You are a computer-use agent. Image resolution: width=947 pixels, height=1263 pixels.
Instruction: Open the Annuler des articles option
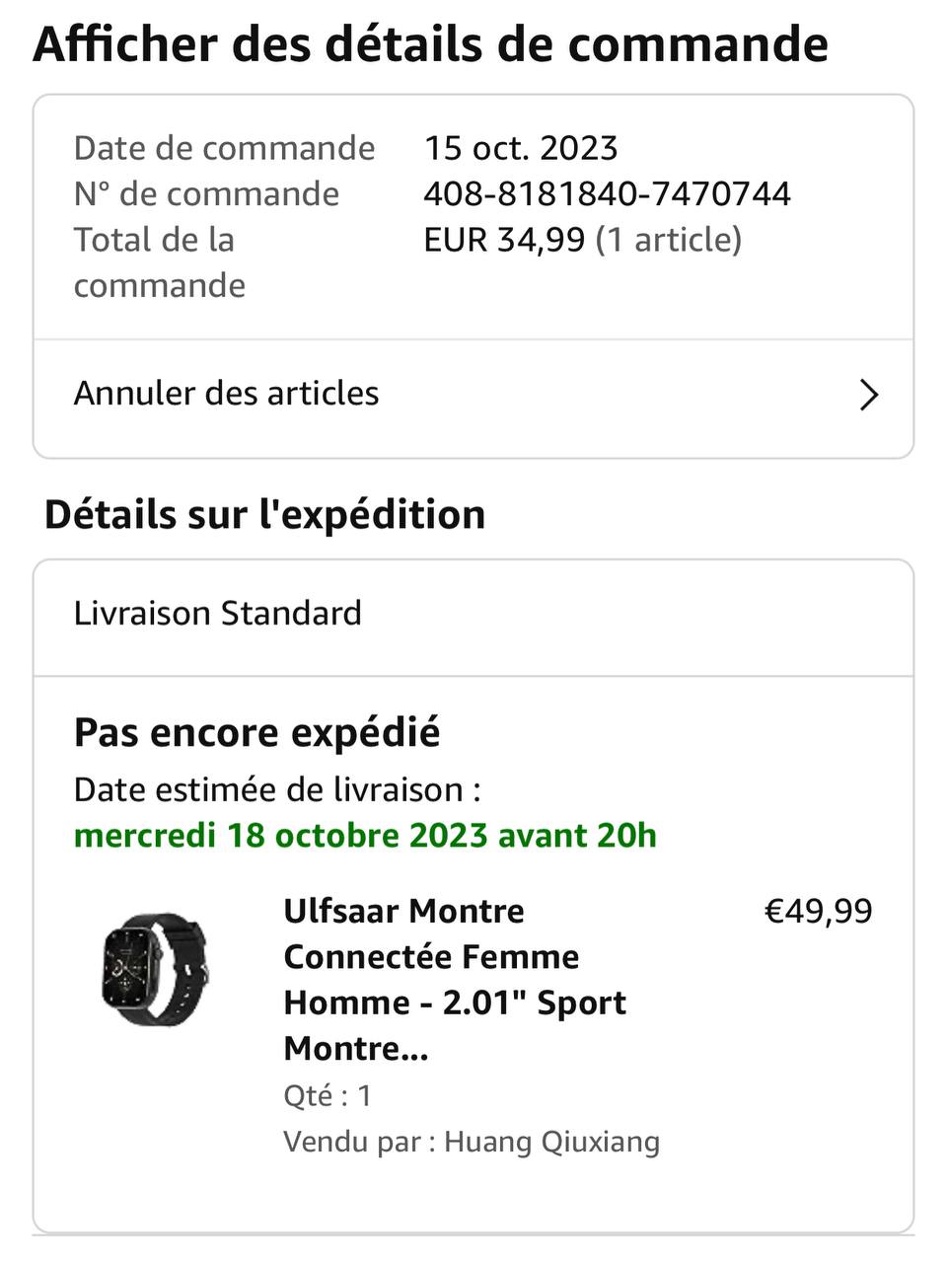[227, 394]
